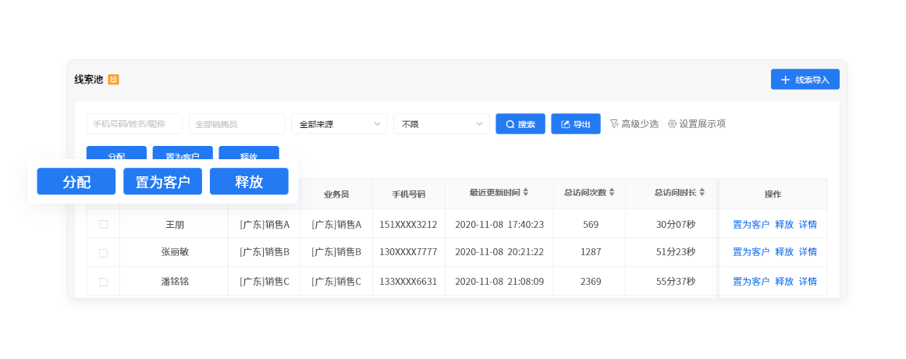Open 设置展示项 display settings text
The height and width of the screenshot is (359, 906).
[x=702, y=124]
